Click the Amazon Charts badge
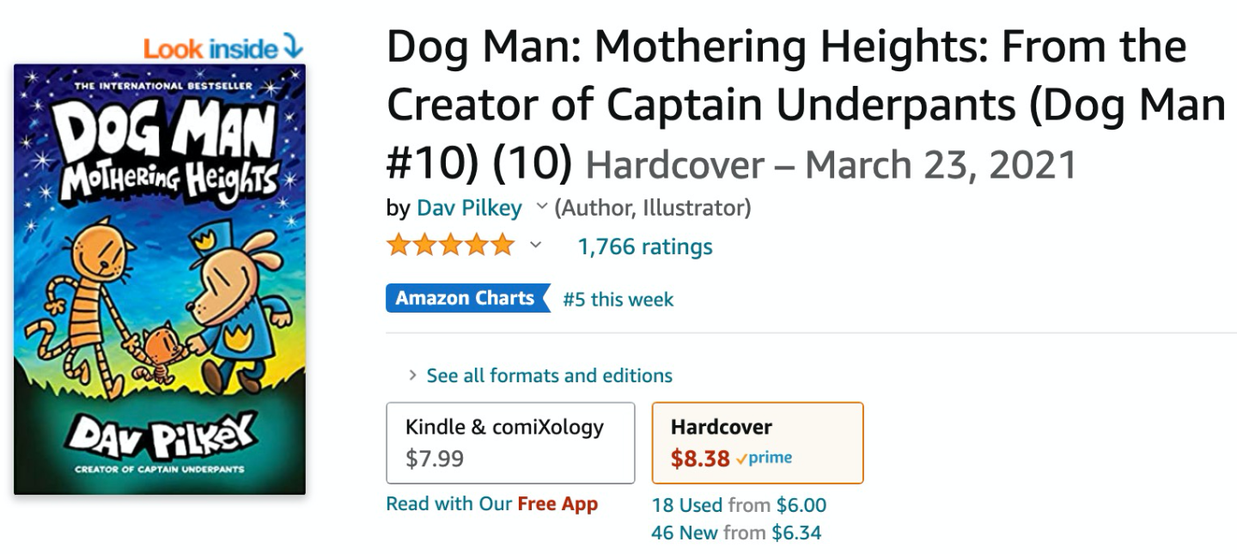 [x=466, y=298]
